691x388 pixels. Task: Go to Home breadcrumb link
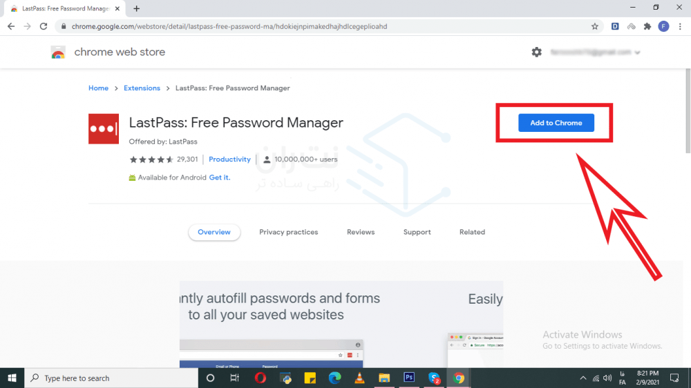point(98,88)
